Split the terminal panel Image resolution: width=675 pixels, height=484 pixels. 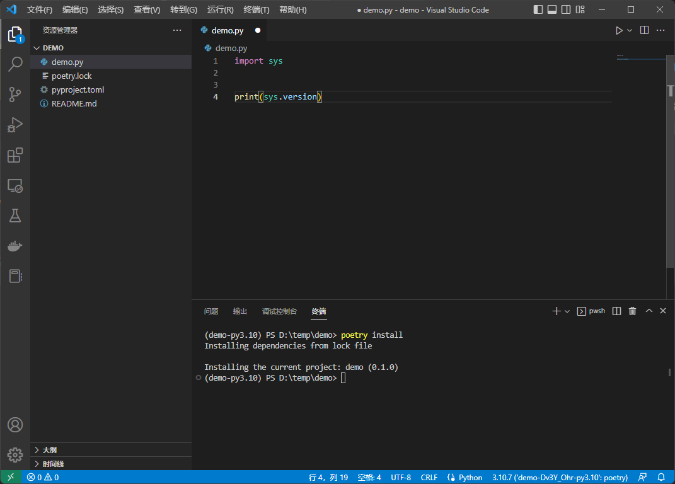pyautogui.click(x=616, y=311)
